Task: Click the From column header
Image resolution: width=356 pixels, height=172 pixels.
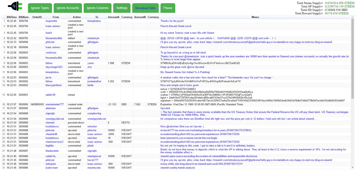Action: [x=56, y=17]
